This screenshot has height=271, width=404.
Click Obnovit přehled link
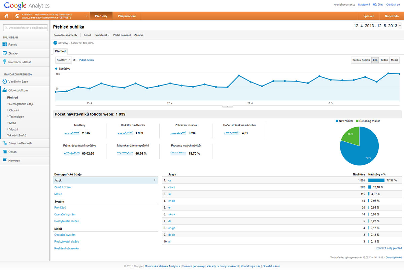[394, 258]
